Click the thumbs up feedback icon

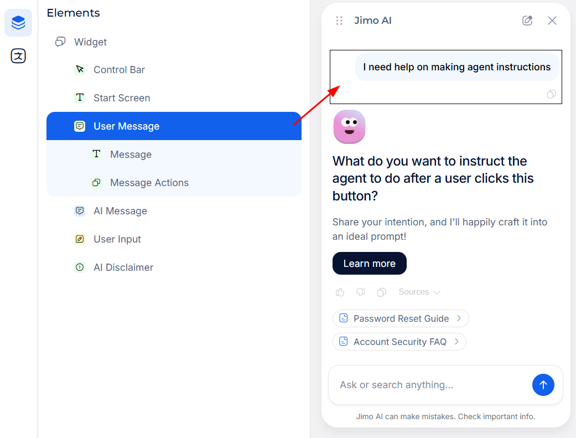point(340,292)
